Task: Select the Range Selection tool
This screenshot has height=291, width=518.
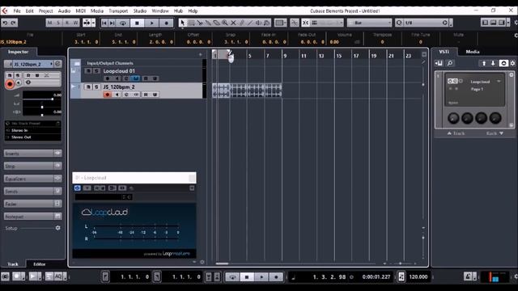Action: (191, 23)
